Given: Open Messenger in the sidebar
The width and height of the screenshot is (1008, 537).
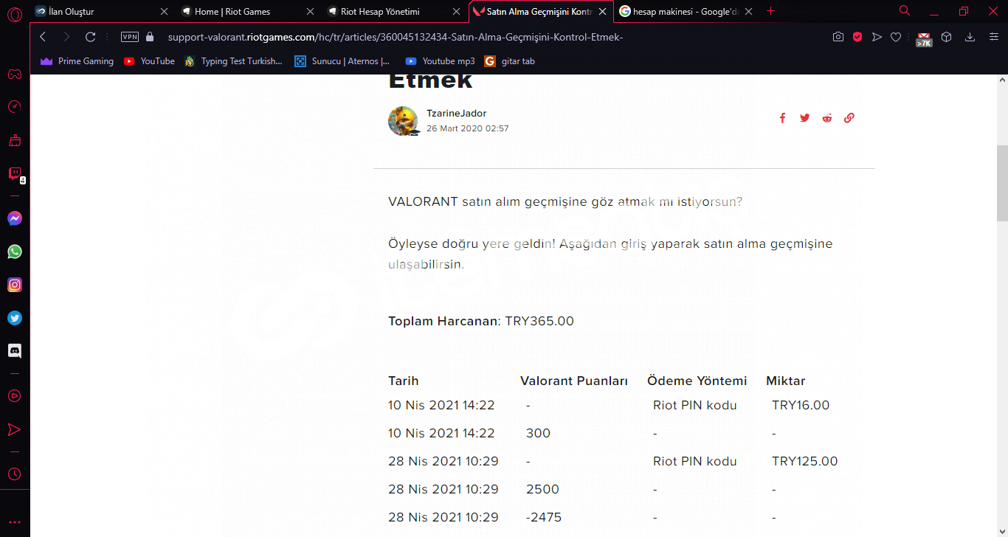Looking at the screenshot, I should click(x=14, y=218).
